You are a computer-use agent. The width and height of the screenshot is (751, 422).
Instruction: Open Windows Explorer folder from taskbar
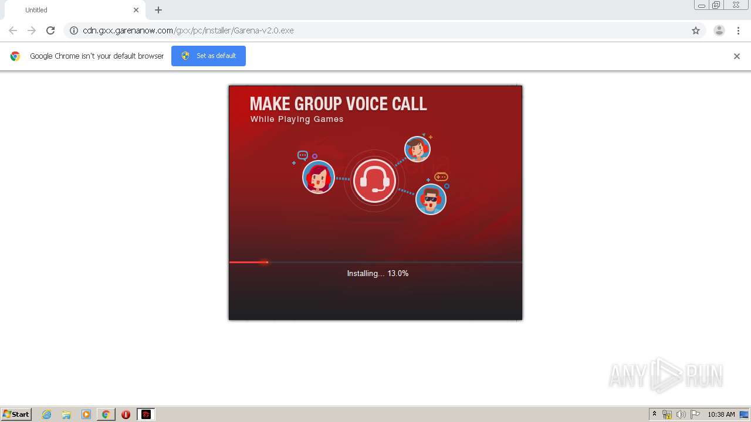66,414
